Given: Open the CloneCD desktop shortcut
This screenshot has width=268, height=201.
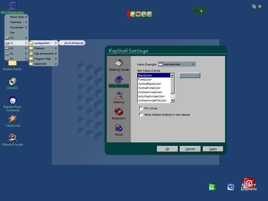Looking at the screenshot, I should 12,82.
